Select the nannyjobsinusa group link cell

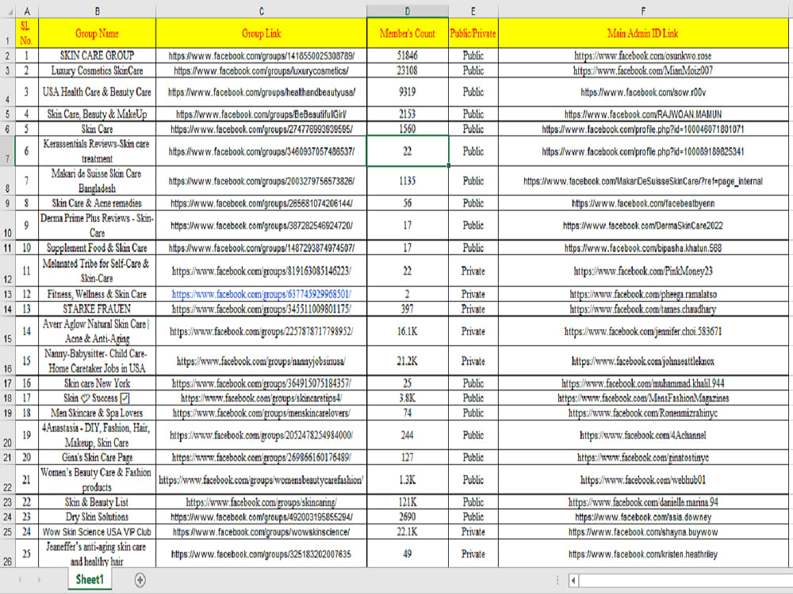tap(261, 361)
